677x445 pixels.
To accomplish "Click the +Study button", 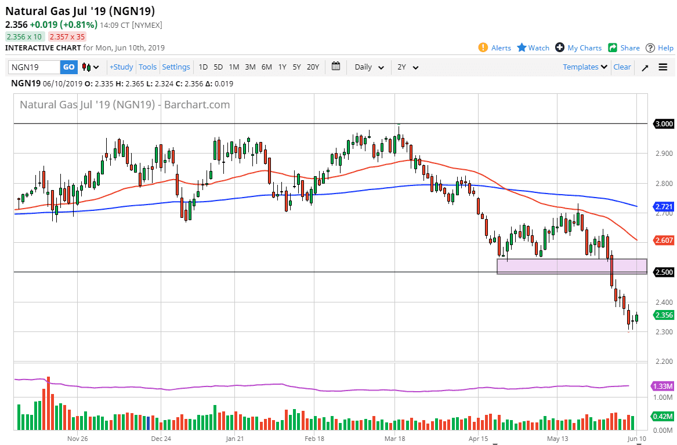I will point(121,67).
